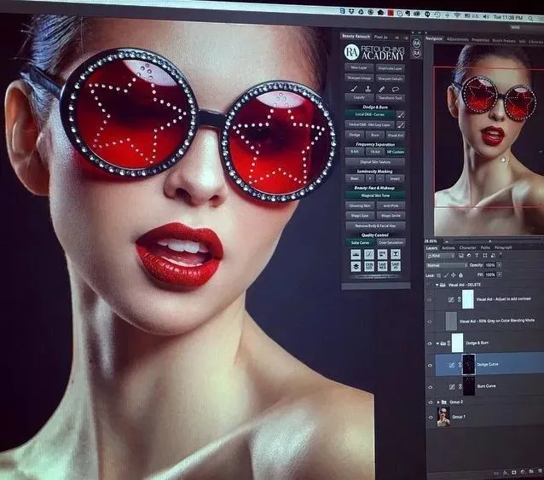Viewport: 544px width, 480px height.
Task: Select the lasso icon in Beauty Retouch panel
Action: [x=395, y=90]
